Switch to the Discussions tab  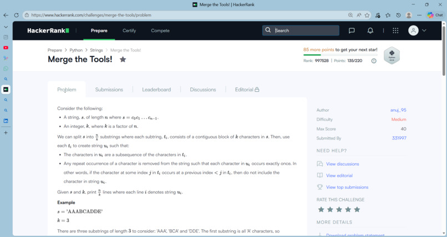203,90
